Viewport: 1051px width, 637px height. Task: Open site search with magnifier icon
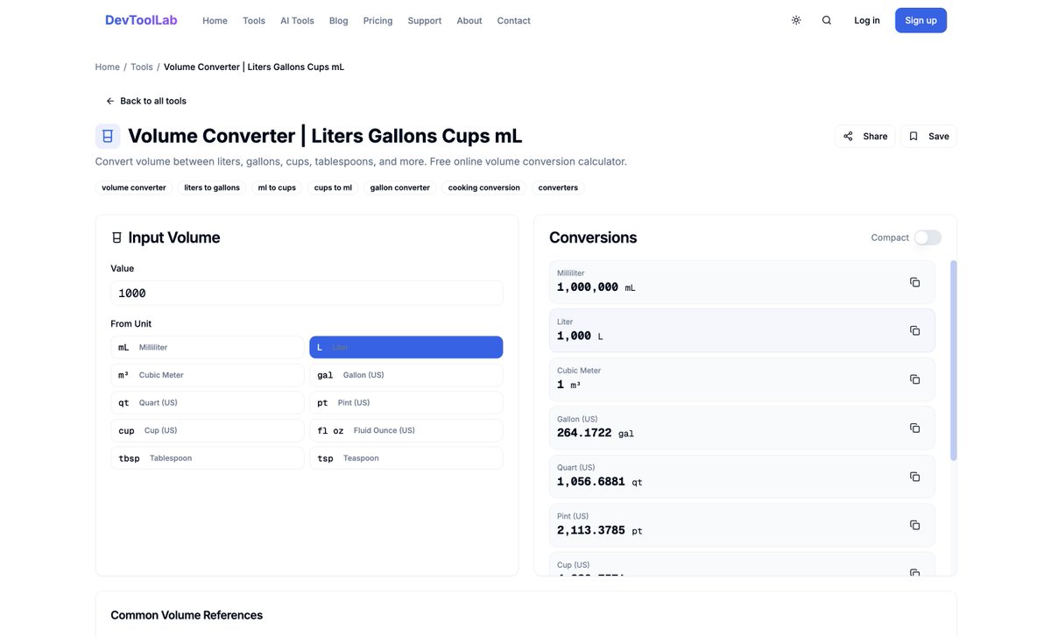coord(827,20)
